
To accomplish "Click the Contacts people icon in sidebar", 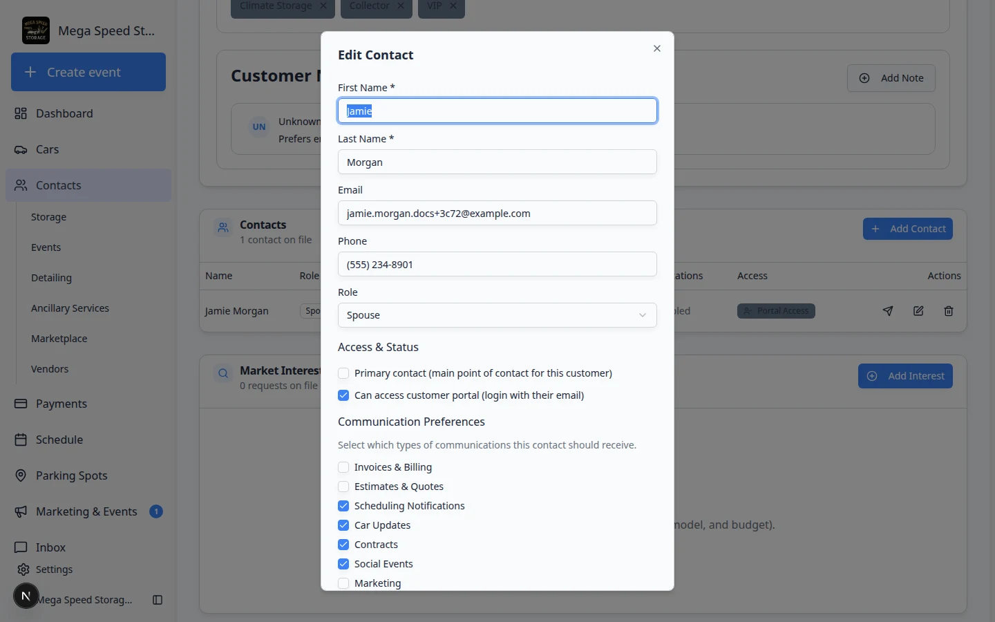I will 21,185.
